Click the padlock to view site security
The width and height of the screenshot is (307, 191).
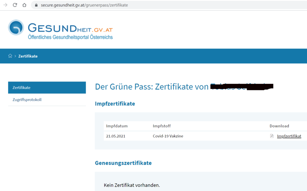(36, 5)
